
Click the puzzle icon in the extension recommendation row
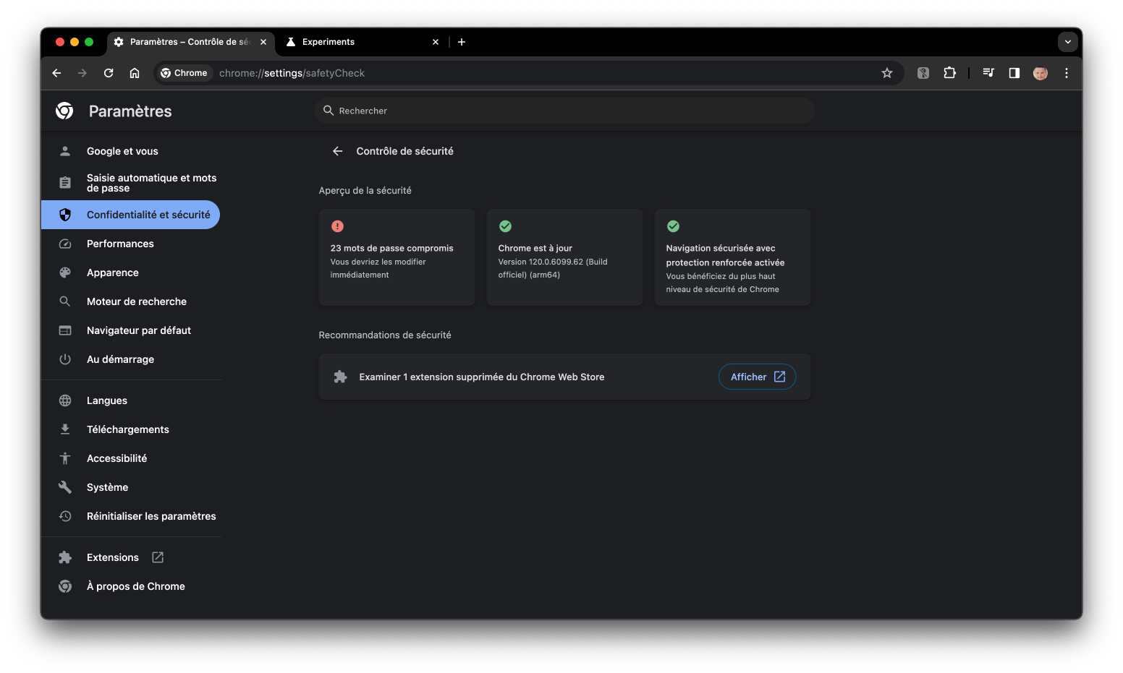340,377
